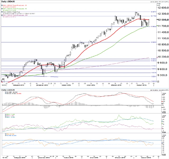Click date range text above price axis
This screenshot has width=169, height=159.
[x=159, y=2]
